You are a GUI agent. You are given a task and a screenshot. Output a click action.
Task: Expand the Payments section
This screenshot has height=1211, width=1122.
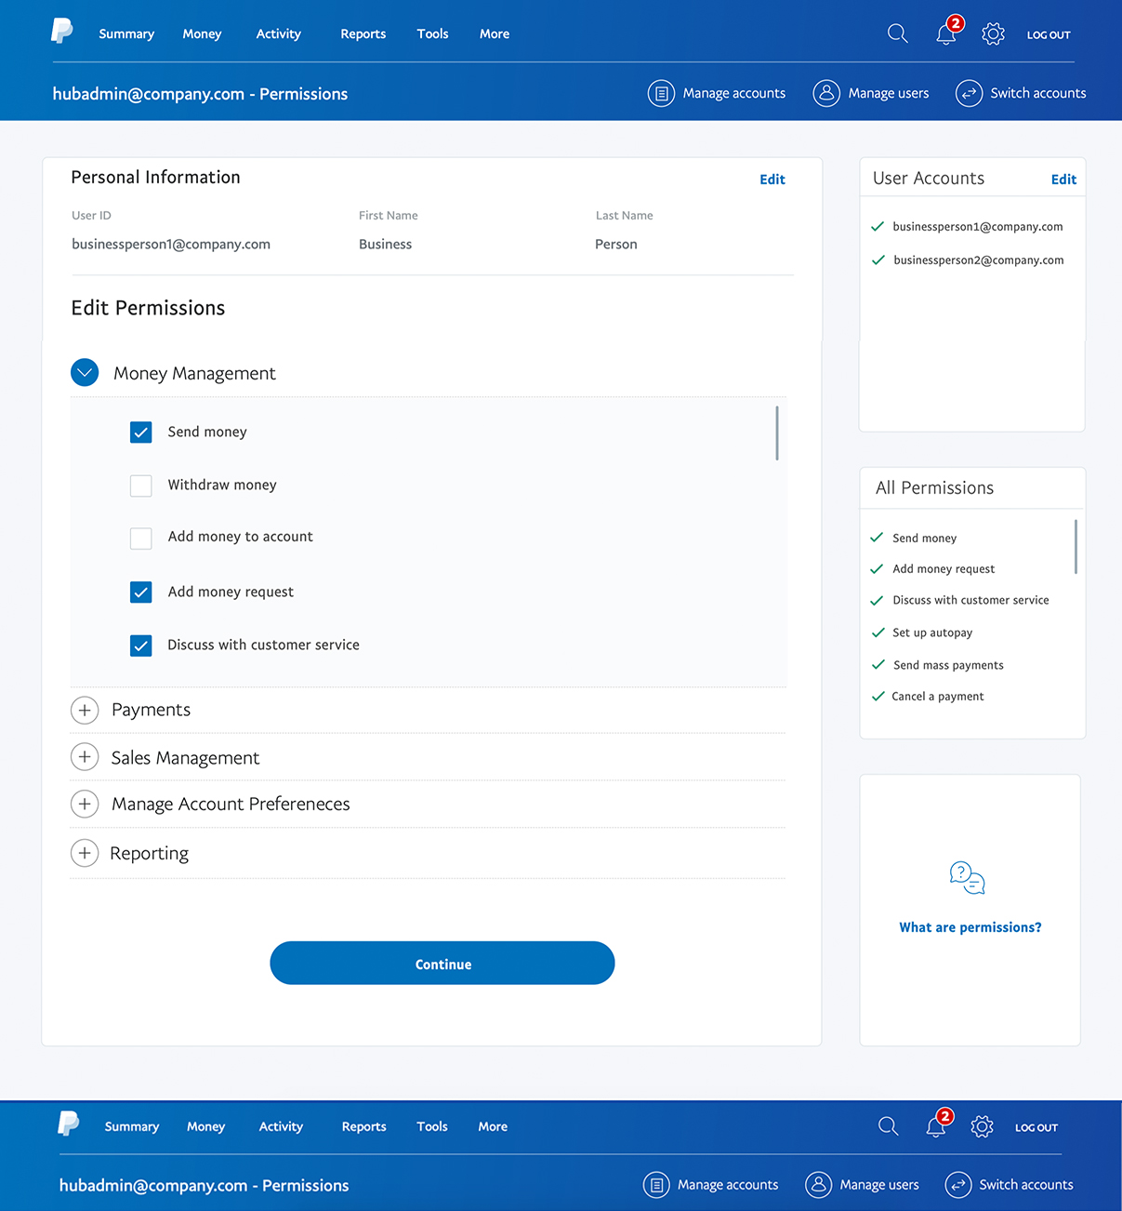pos(85,711)
